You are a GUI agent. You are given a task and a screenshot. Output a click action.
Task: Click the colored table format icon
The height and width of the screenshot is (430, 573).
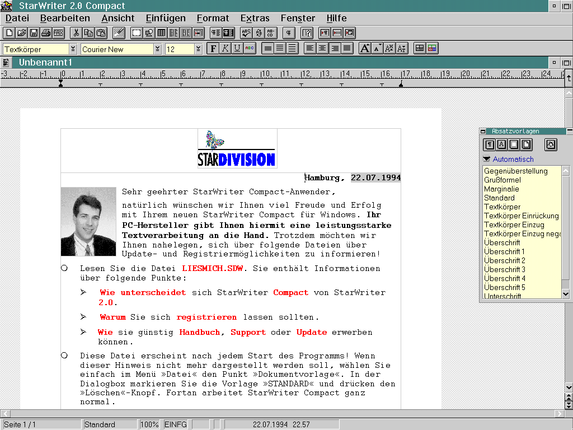click(432, 48)
